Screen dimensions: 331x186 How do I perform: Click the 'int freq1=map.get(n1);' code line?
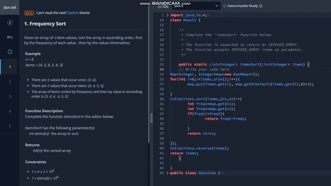point(212,104)
